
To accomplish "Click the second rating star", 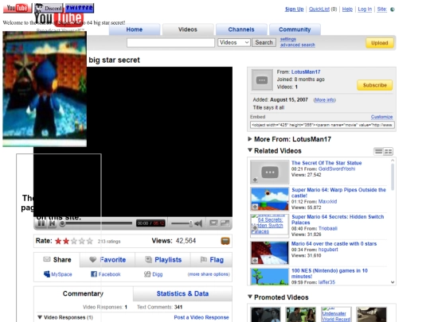I will click(66, 241).
